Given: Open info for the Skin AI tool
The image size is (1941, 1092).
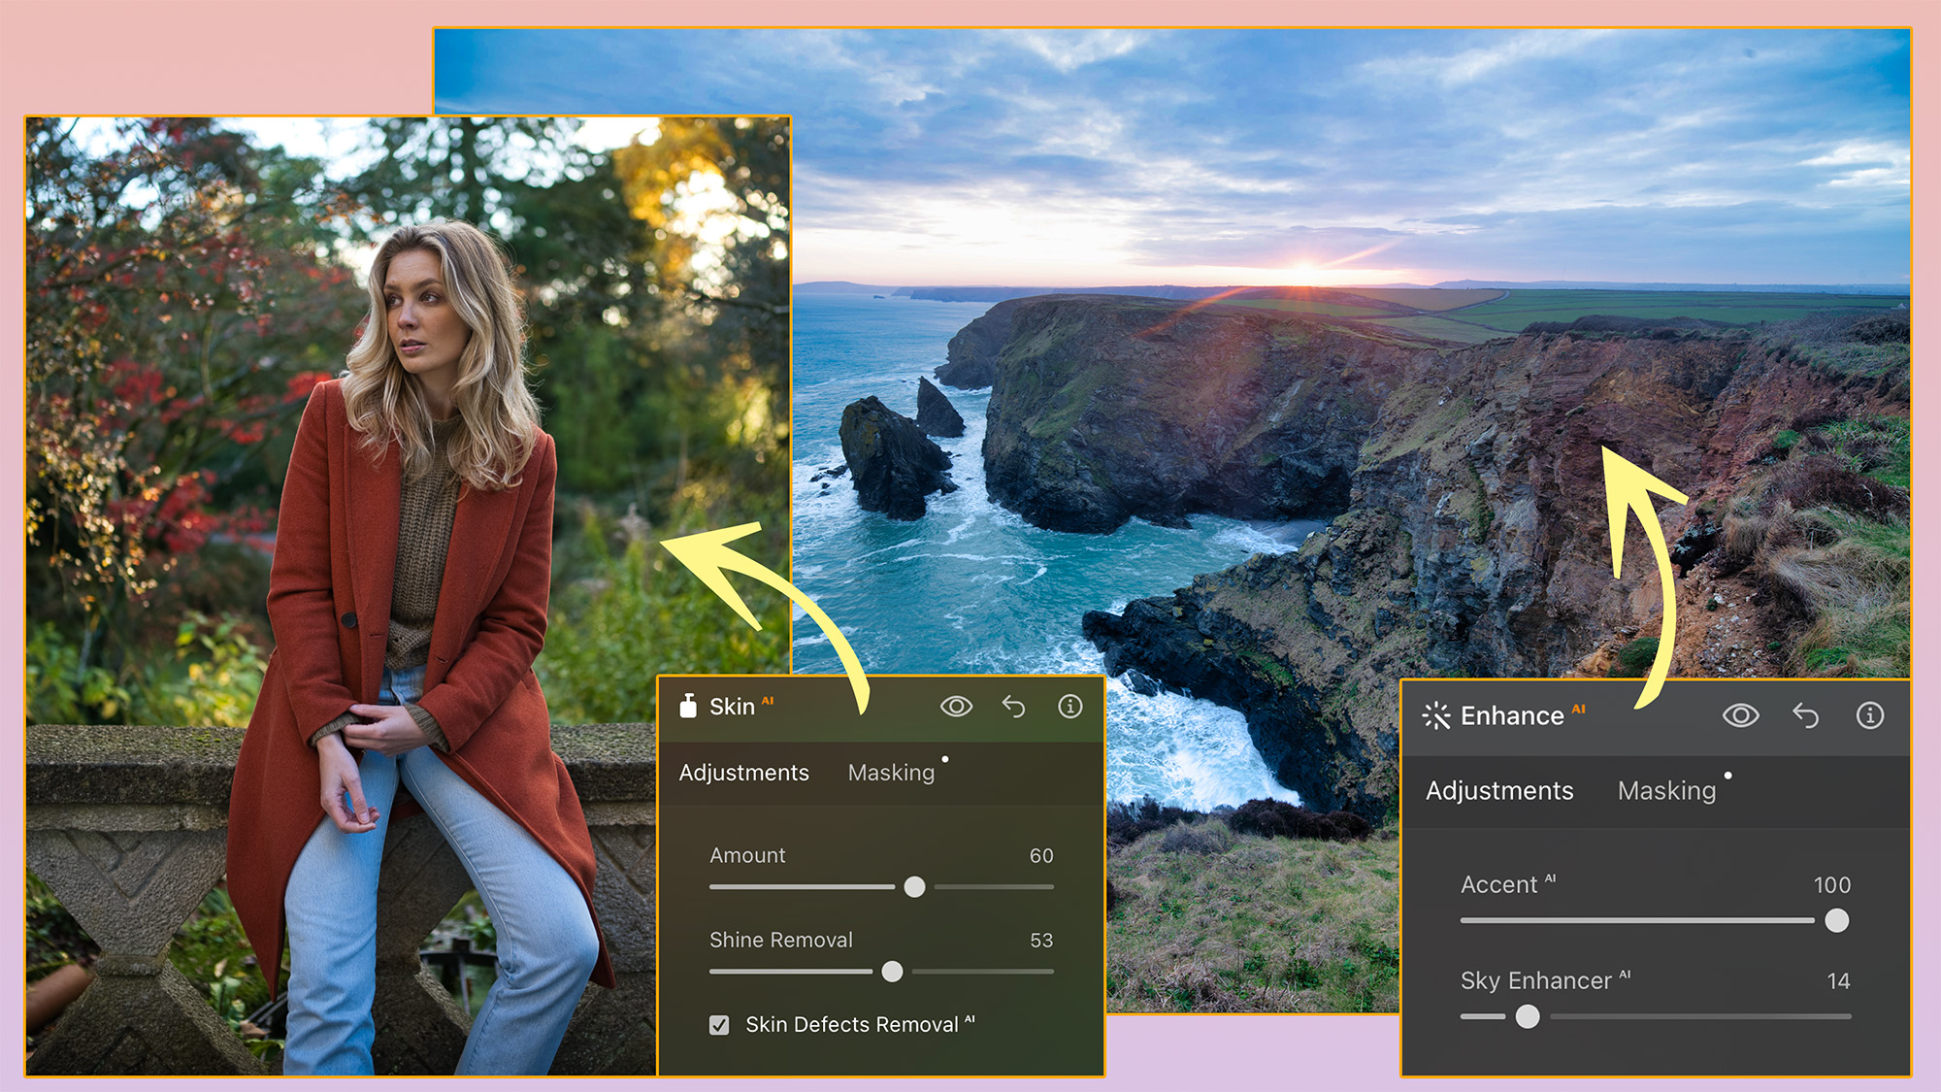Looking at the screenshot, I should (1069, 707).
